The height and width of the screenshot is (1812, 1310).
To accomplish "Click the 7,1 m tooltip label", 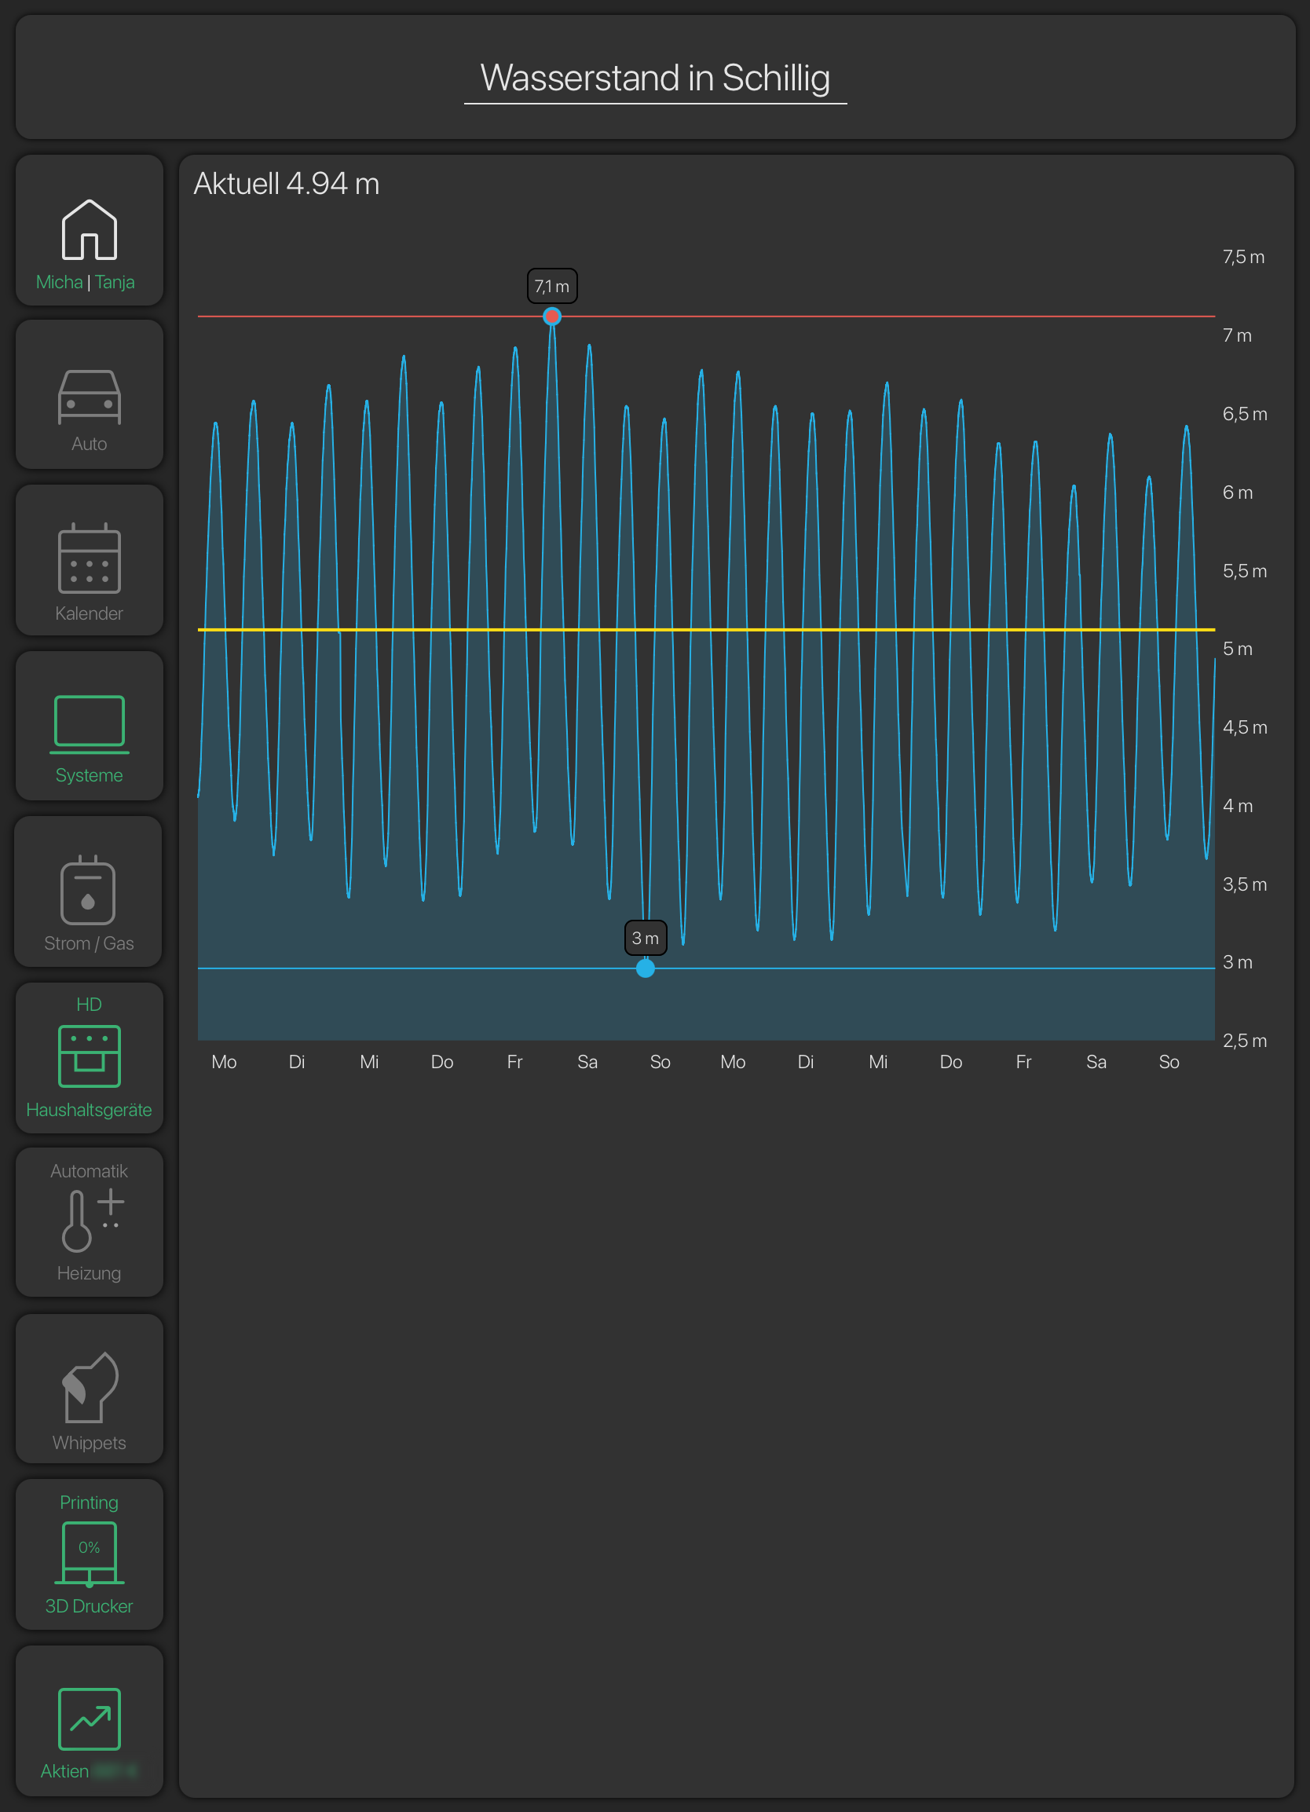I will [552, 286].
